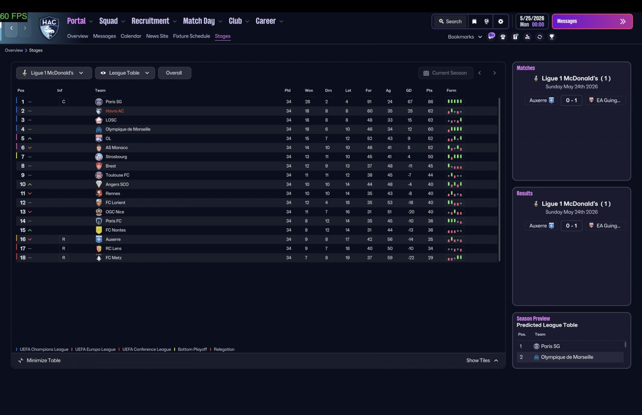Click the Strasbourg team name
This screenshot has width=642, height=415.
[116, 157]
